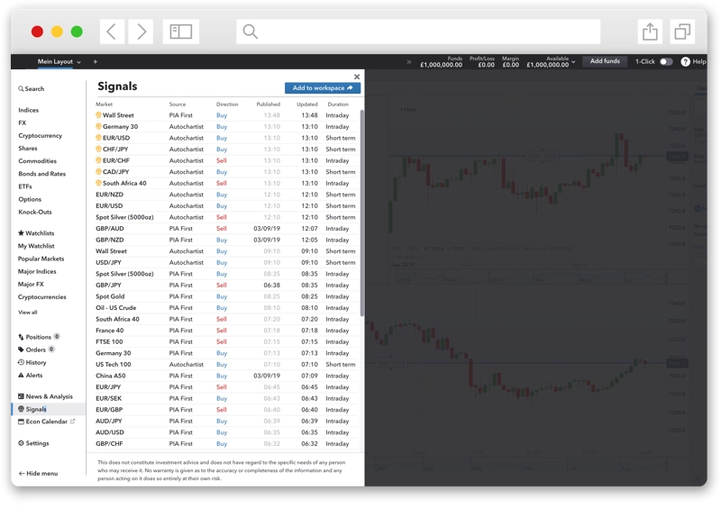
Task: Open My Watchlist
Action: (36, 246)
